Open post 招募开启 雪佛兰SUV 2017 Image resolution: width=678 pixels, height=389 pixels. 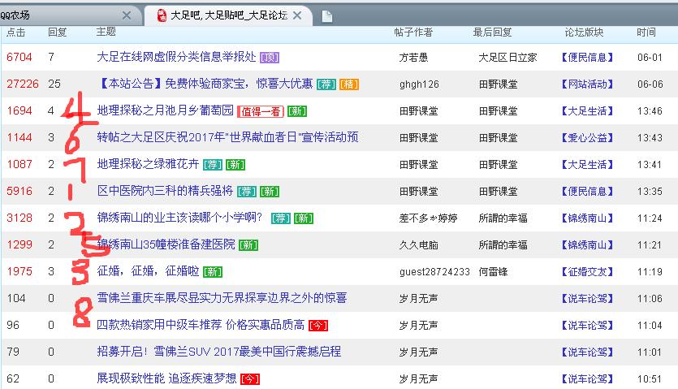pos(218,352)
